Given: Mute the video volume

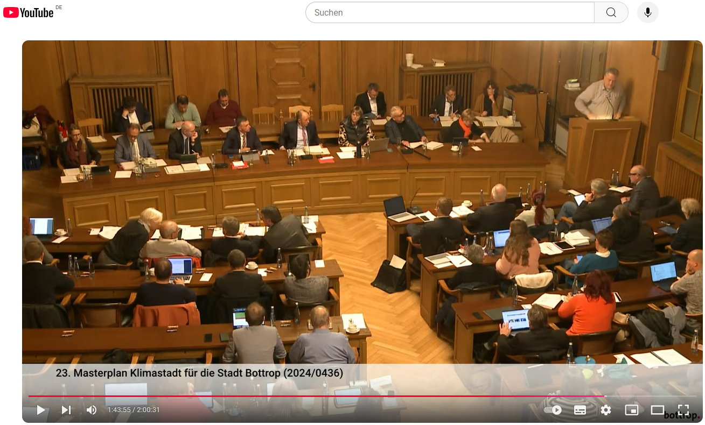Looking at the screenshot, I should click(x=92, y=410).
